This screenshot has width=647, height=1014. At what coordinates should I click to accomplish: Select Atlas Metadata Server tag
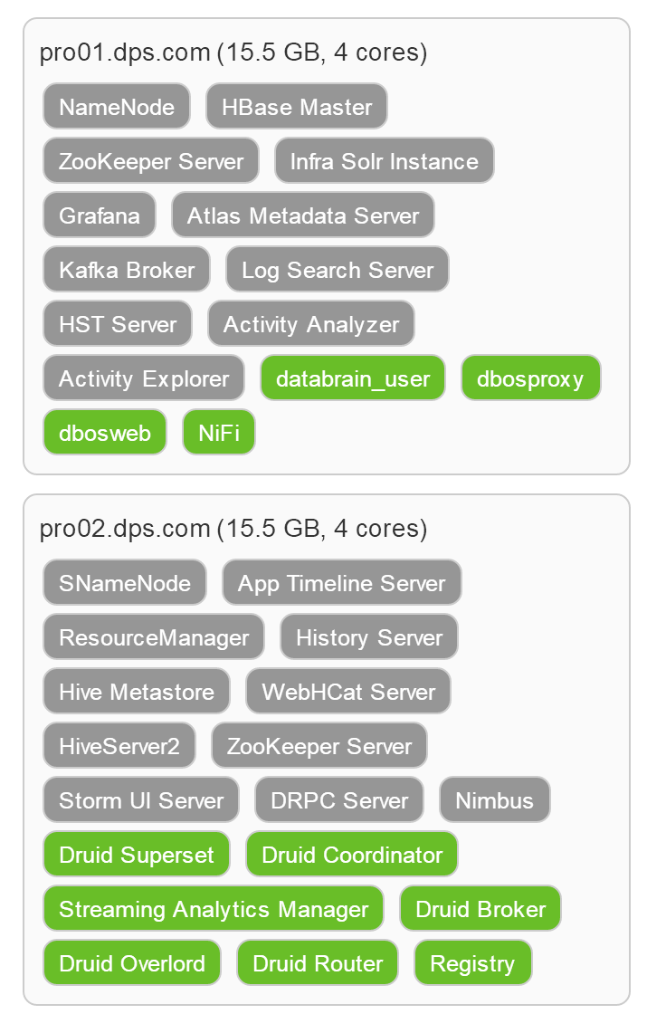[303, 215]
